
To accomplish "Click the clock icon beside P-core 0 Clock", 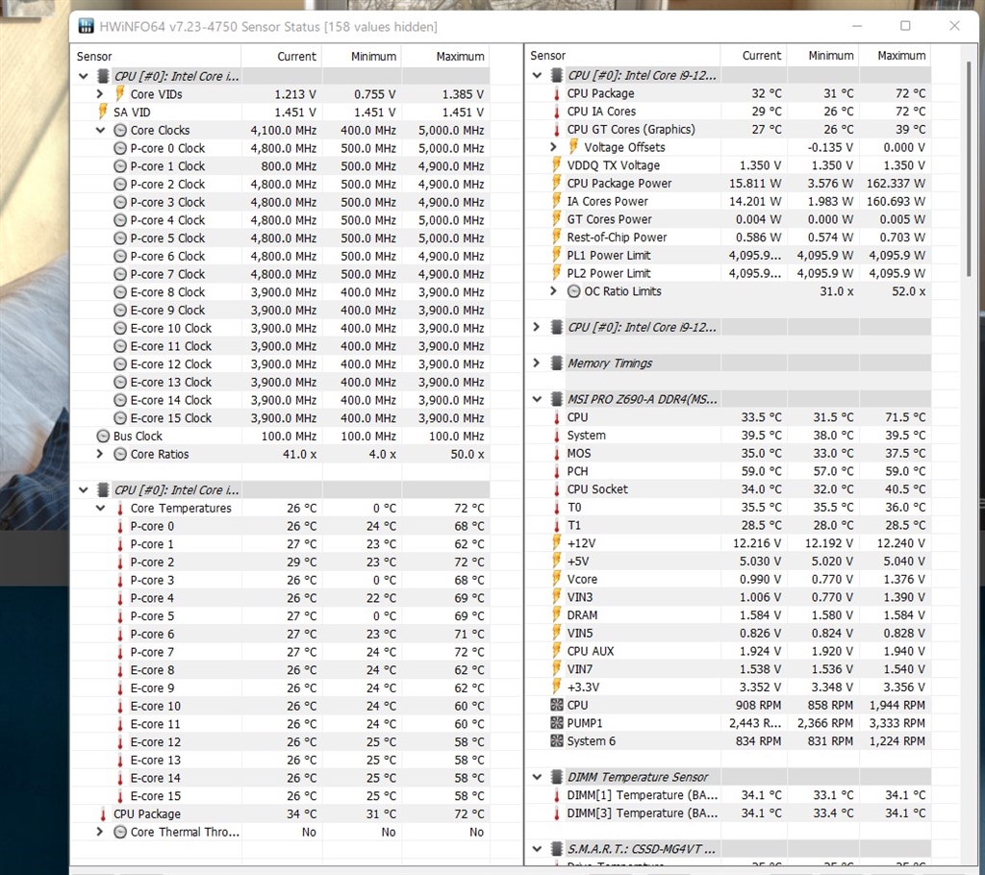I will coord(120,148).
